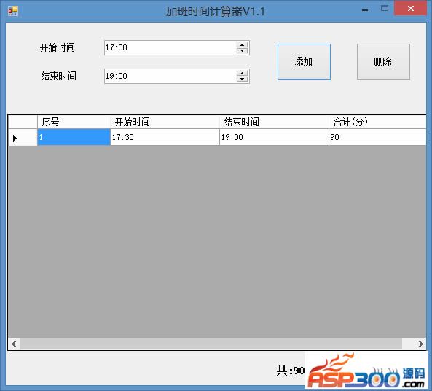The height and width of the screenshot is (391, 432).
Task: Decrease start time with down spinner arrow
Action: pos(242,50)
